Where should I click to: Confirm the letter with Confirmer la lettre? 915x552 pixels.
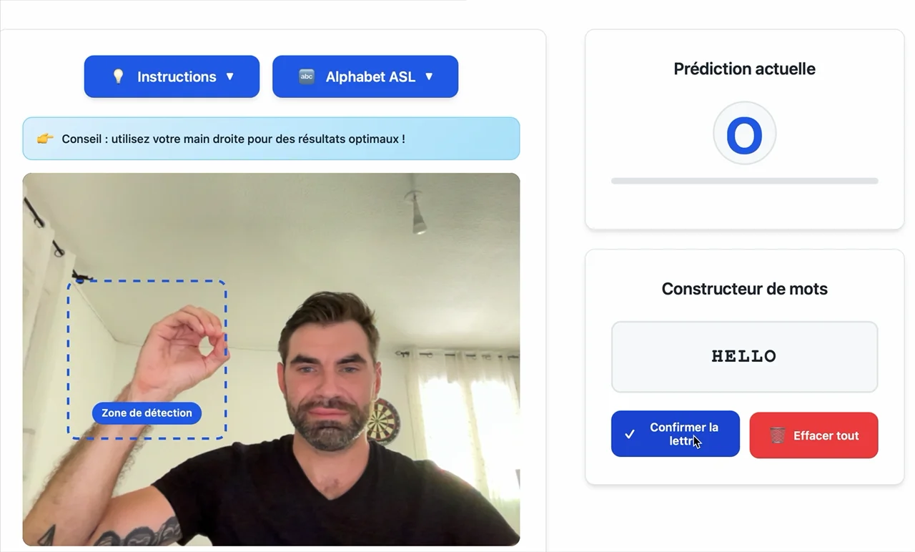click(676, 434)
